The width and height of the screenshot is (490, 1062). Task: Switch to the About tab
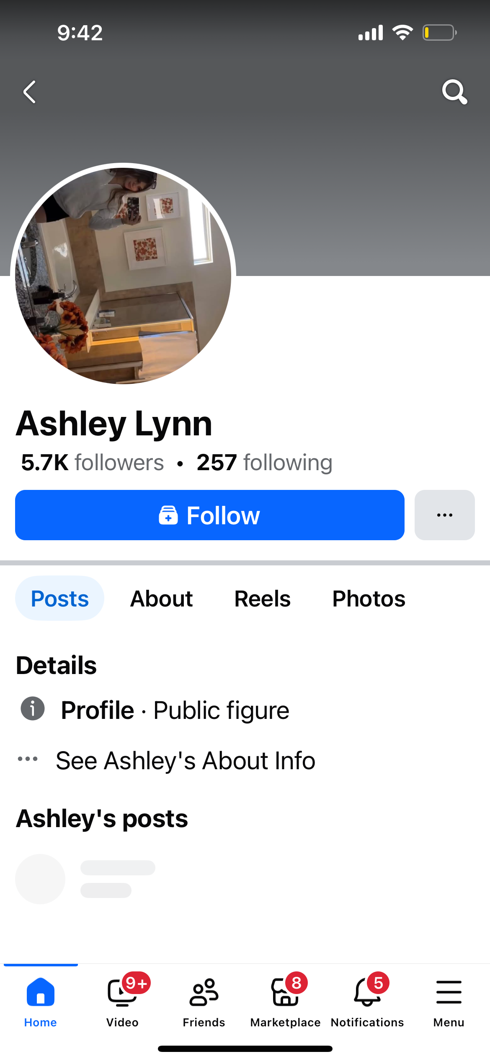point(162,599)
